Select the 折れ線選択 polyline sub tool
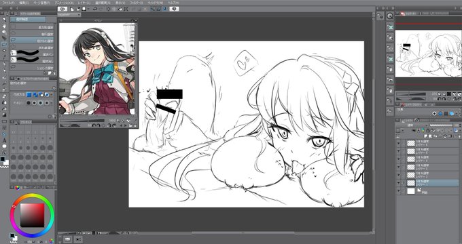This screenshot has height=244, width=462. 33,47
